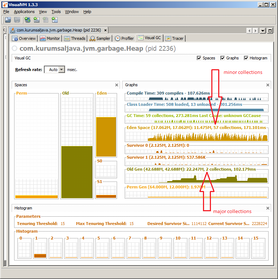Click the Load Snapshot toolbar icon
Image resolution: width=278 pixels, height=279 pixels.
[x=8, y=20]
